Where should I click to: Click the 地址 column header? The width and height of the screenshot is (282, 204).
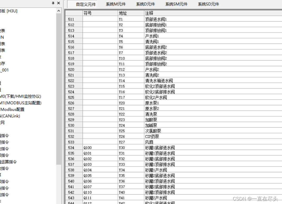click(131, 13)
